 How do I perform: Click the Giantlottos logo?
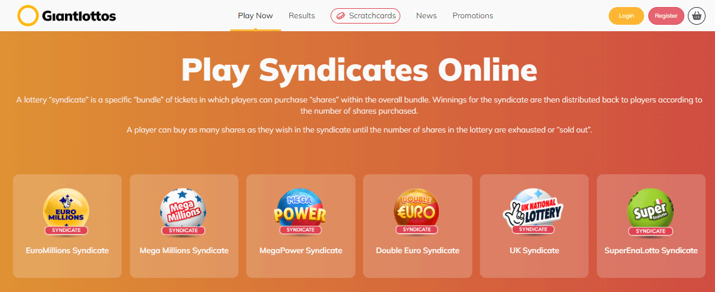[x=67, y=16]
